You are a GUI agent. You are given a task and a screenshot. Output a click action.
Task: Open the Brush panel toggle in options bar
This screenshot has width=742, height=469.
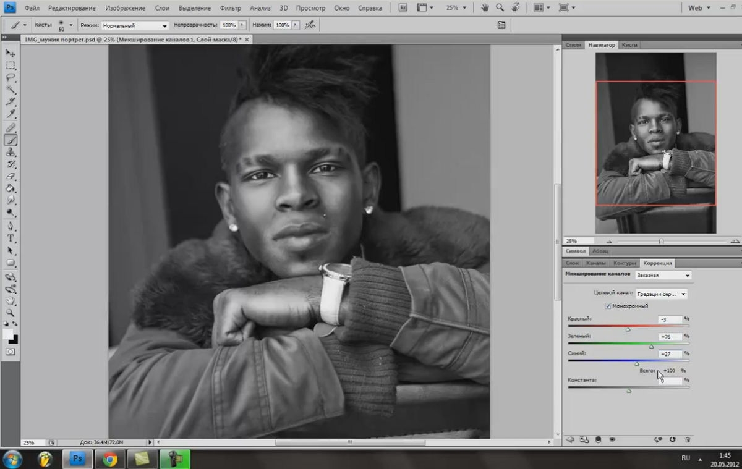[x=501, y=25]
